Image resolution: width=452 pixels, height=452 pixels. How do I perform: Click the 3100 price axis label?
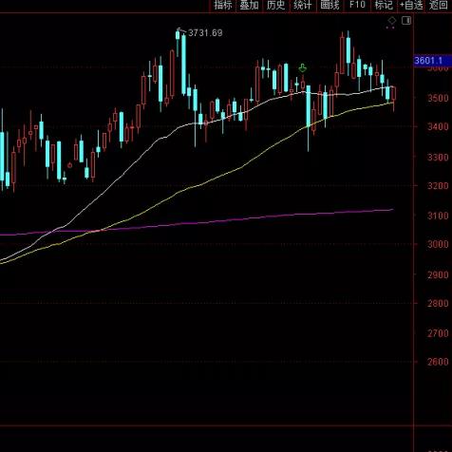coord(438,216)
